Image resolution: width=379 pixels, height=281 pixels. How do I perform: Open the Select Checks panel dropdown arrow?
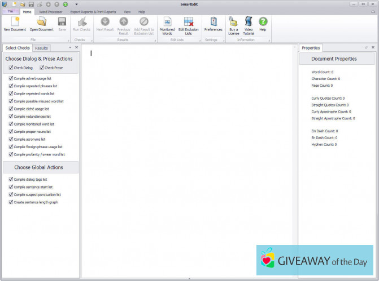(x=69, y=48)
